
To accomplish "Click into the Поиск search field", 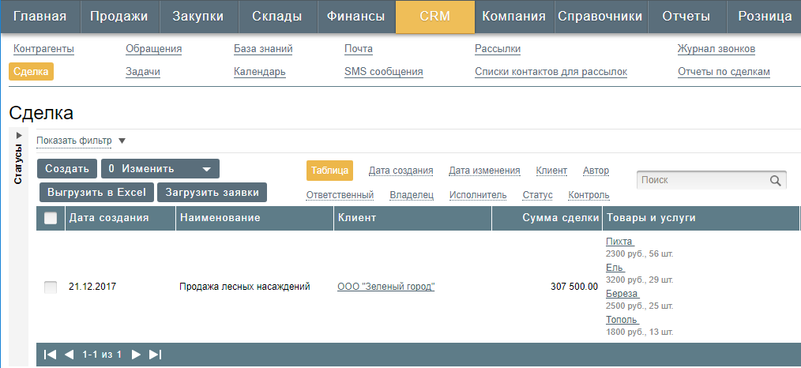I will (x=701, y=181).
